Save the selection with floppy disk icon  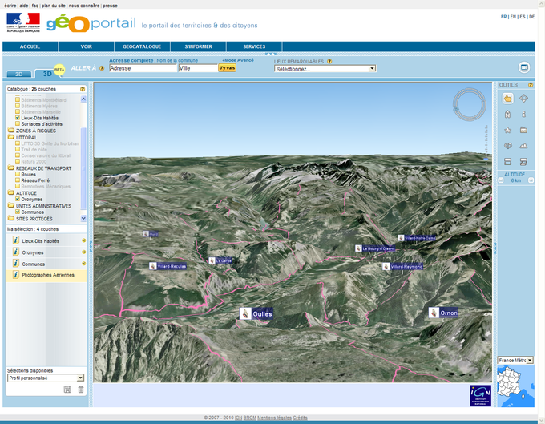coord(67,390)
